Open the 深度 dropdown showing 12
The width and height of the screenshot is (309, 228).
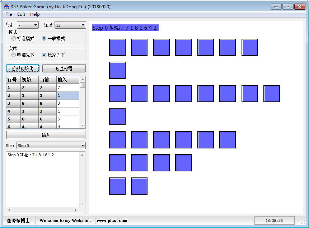(x=70, y=25)
